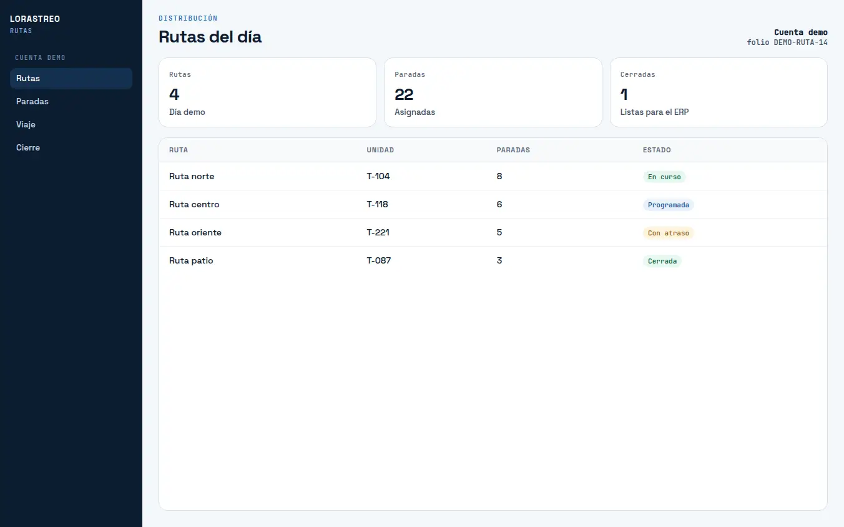This screenshot has width=844, height=527.
Task: Open the Ruta norte row
Action: pos(493,176)
